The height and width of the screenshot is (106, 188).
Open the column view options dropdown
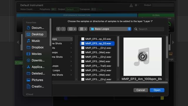tap(72, 29)
